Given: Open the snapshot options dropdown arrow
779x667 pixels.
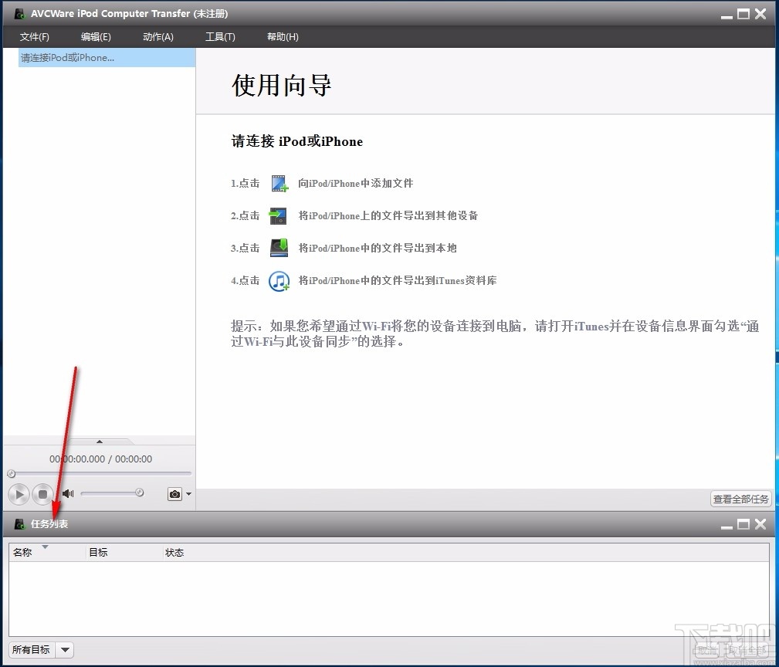Looking at the screenshot, I should point(187,494).
